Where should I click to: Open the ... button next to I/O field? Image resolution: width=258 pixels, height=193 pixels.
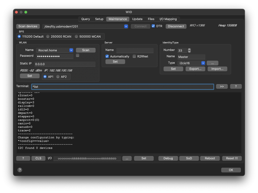127,158
